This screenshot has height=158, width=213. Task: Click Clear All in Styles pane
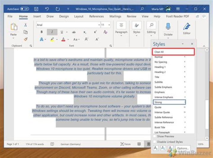(173, 52)
